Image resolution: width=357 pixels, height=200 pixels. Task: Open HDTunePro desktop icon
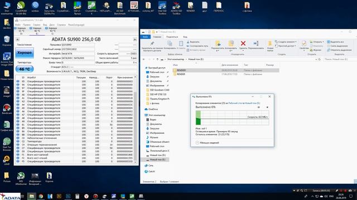pyautogui.click(x=105, y=7)
